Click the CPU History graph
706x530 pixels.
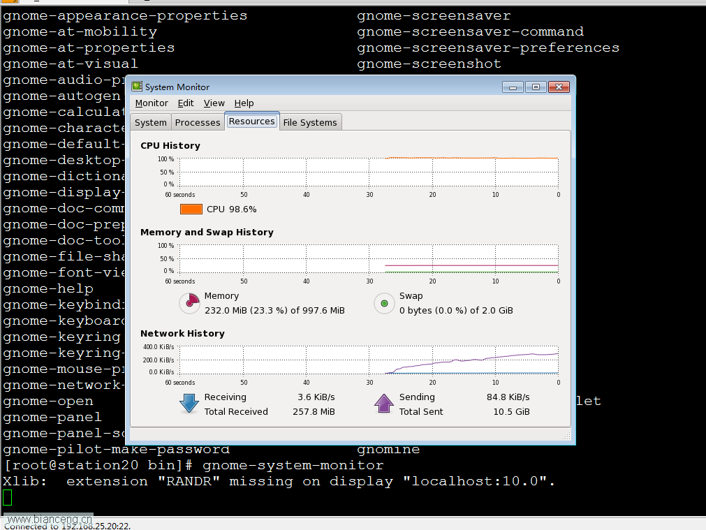click(369, 172)
